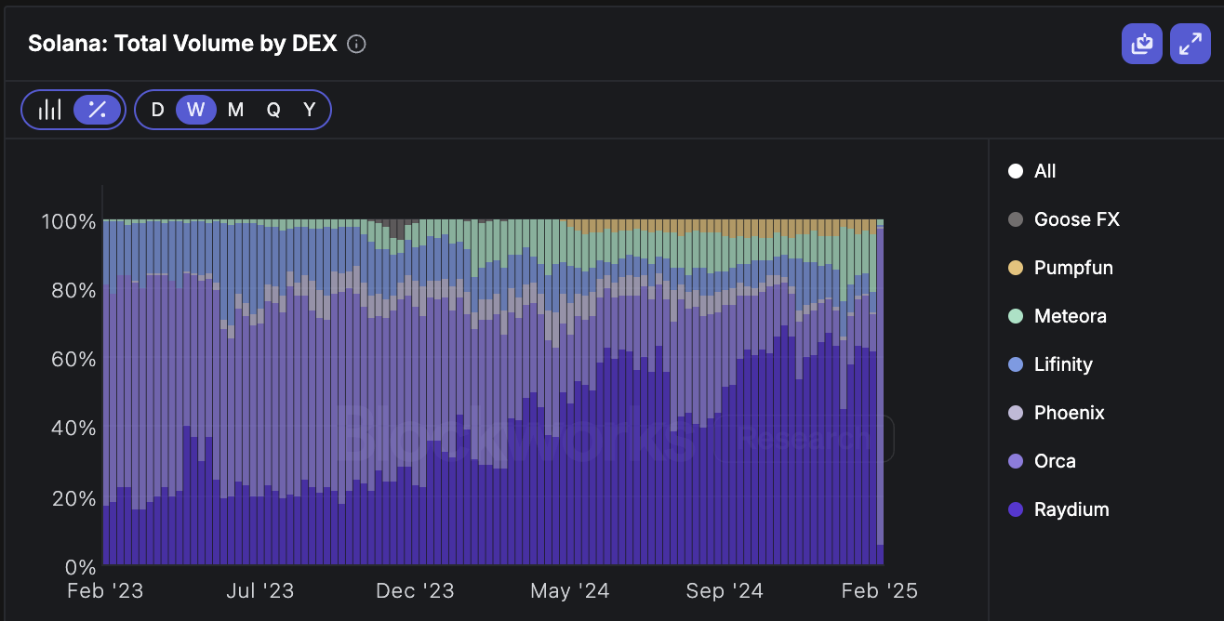Switch to the bar chart view icon
The width and height of the screenshot is (1224, 621).
[x=51, y=109]
